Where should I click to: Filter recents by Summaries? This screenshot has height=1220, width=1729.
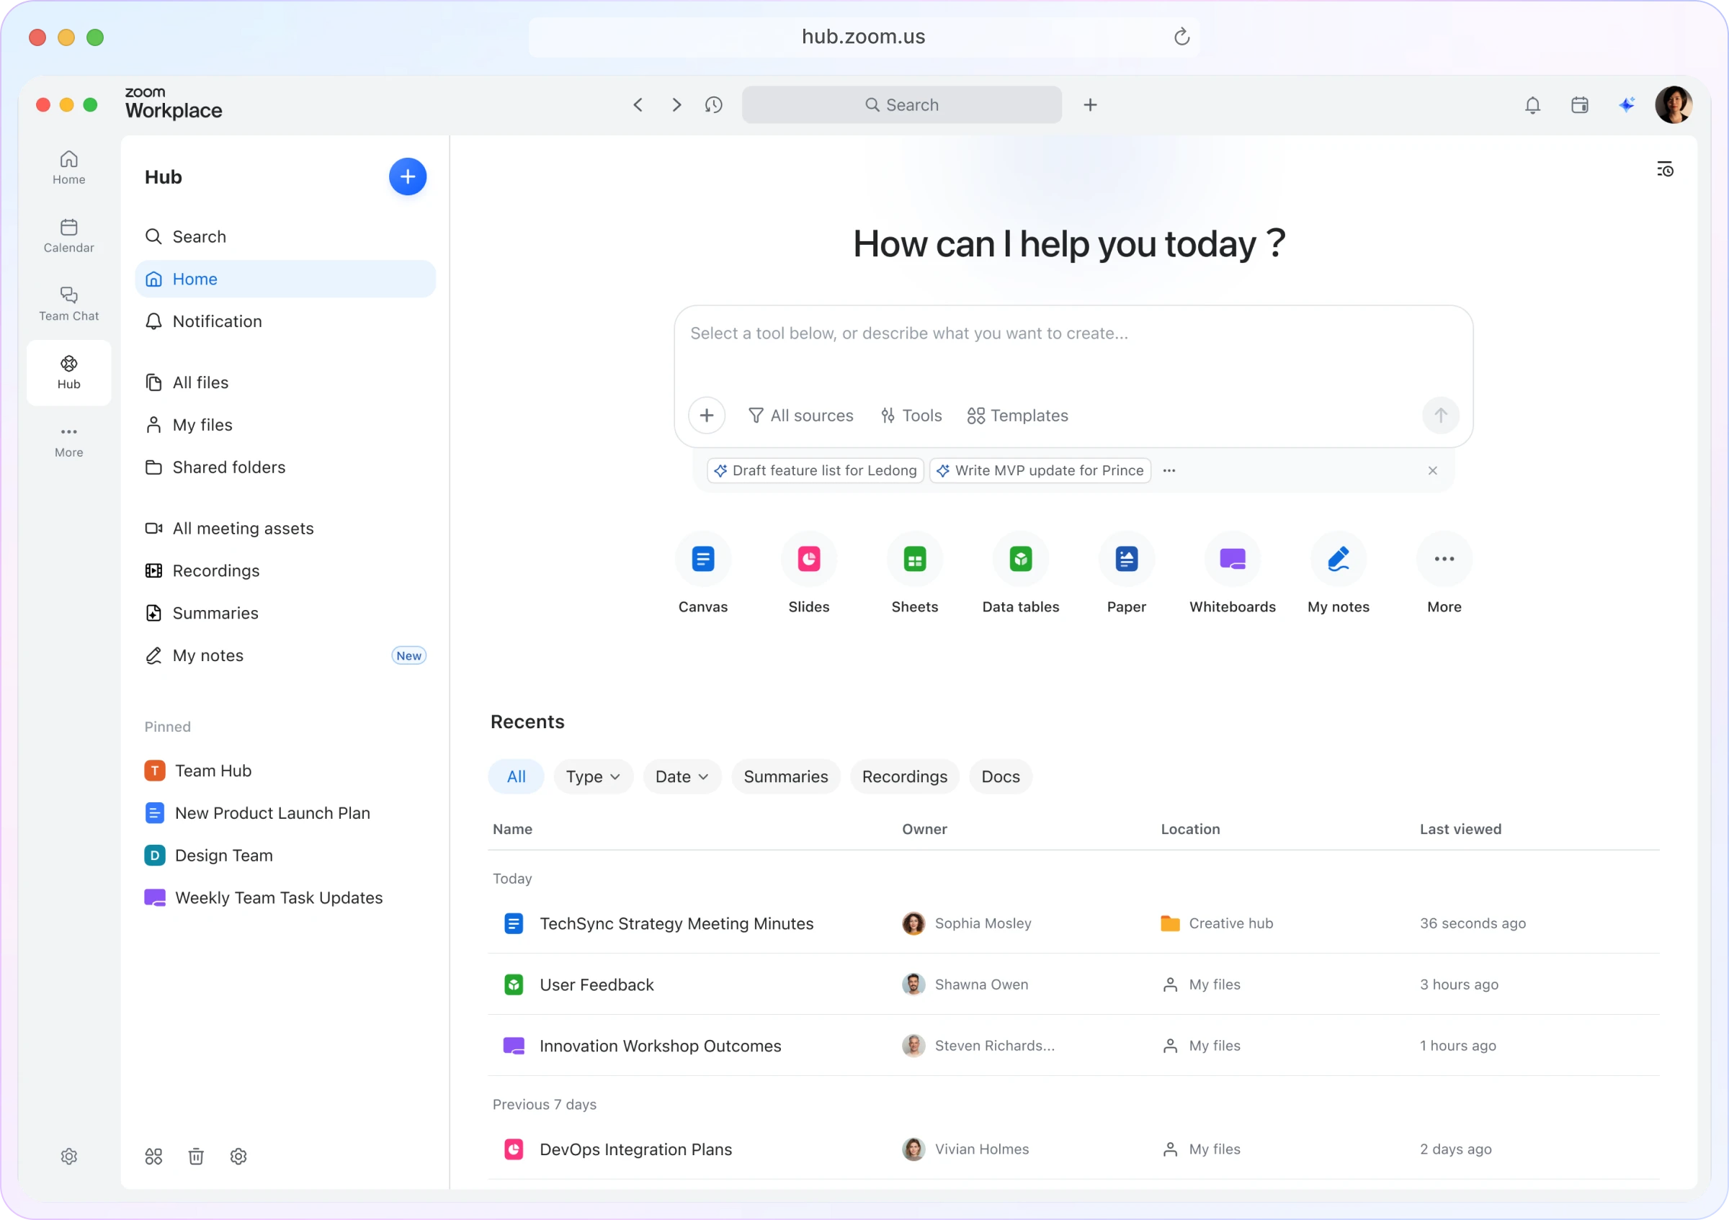pos(785,776)
